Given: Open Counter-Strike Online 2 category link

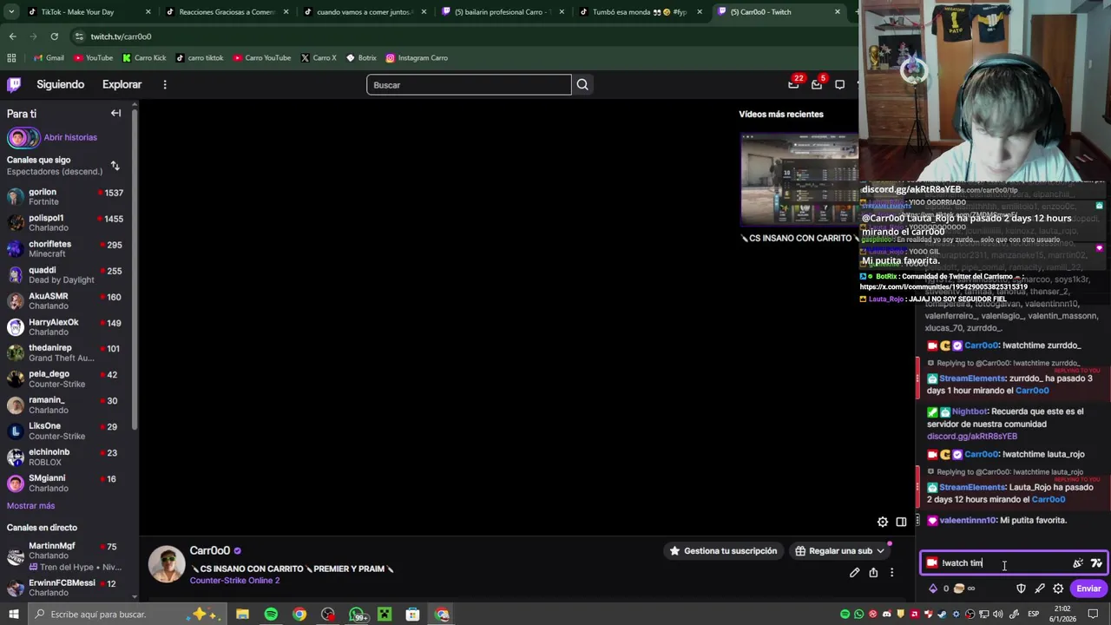Looking at the screenshot, I should 234,580.
